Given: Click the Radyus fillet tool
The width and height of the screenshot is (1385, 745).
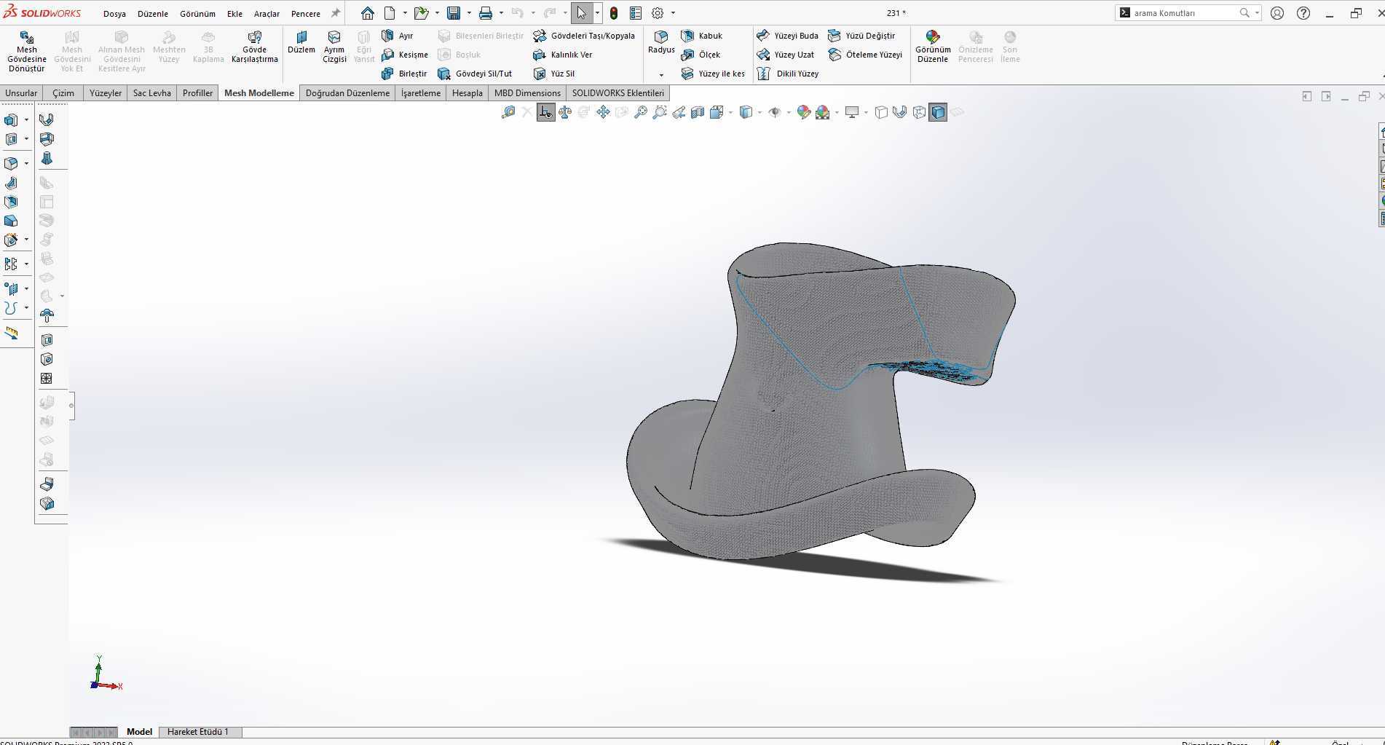Looking at the screenshot, I should click(x=661, y=42).
